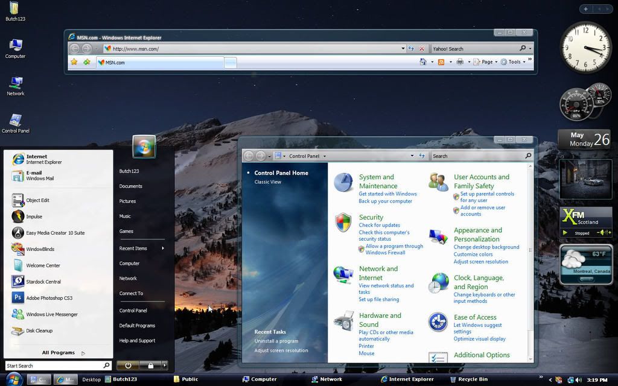Switch Control Panel to Classic View
This screenshot has height=386, width=618.
pyautogui.click(x=267, y=182)
